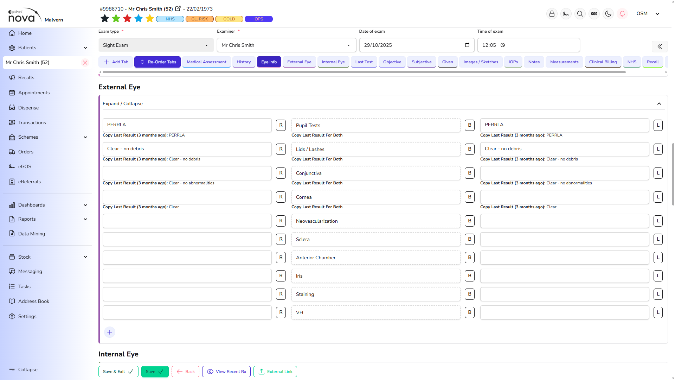675x380 pixels.
Task: Open the search magnifier icon
Action: pos(580,14)
